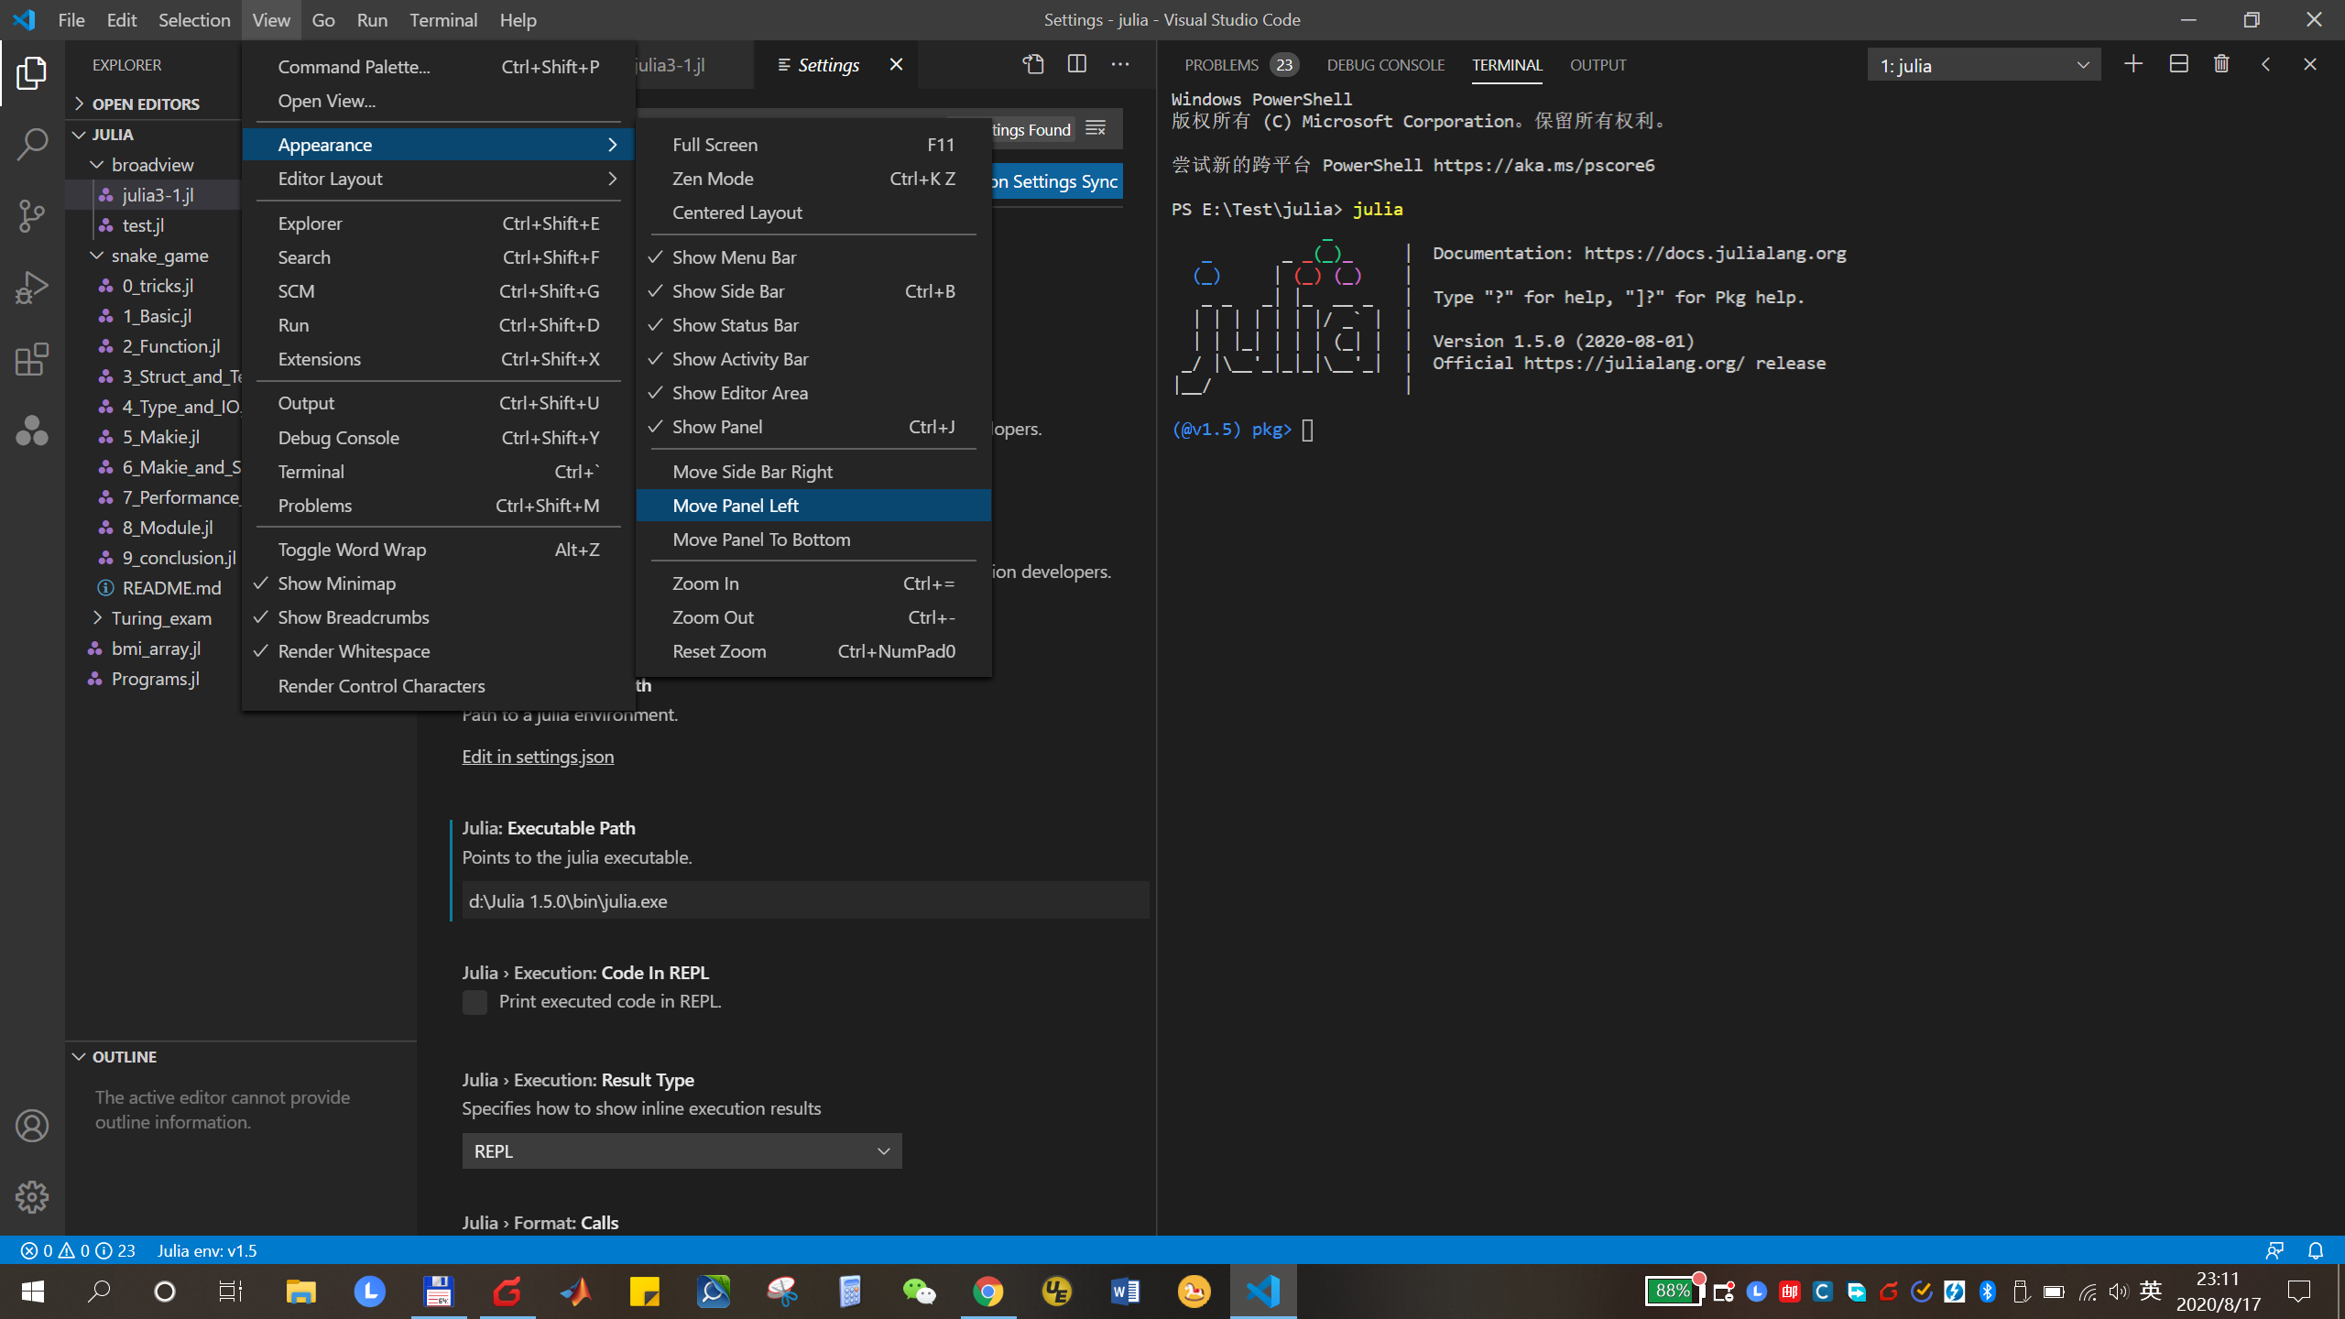Open the Appearance submenu

coord(438,145)
